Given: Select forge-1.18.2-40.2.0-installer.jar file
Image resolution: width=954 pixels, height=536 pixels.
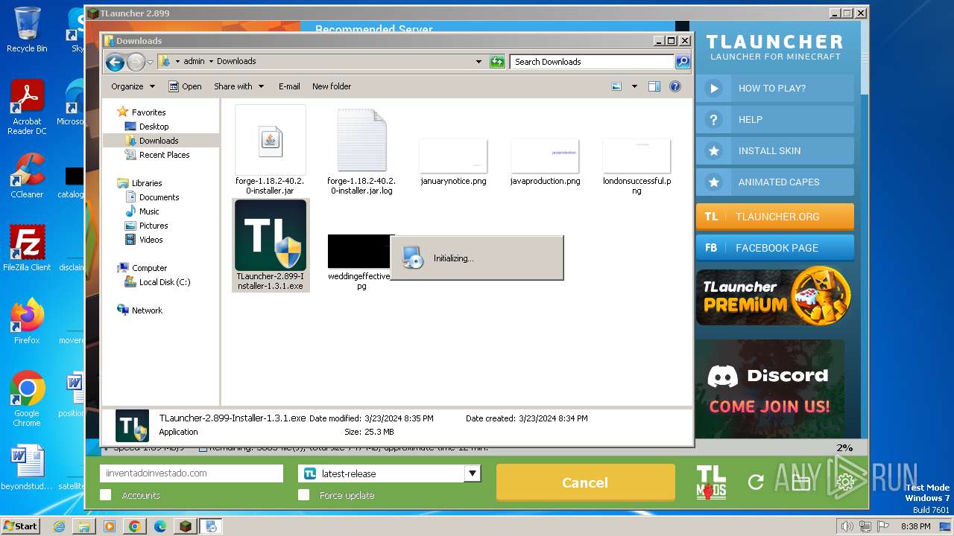Looking at the screenshot, I should 270,150.
